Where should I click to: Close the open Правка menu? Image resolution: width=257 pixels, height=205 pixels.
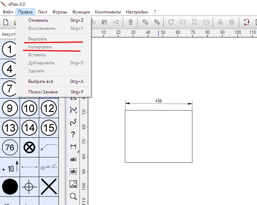[x=25, y=12]
